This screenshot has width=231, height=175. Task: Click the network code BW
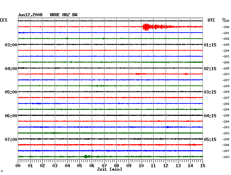[75, 15]
